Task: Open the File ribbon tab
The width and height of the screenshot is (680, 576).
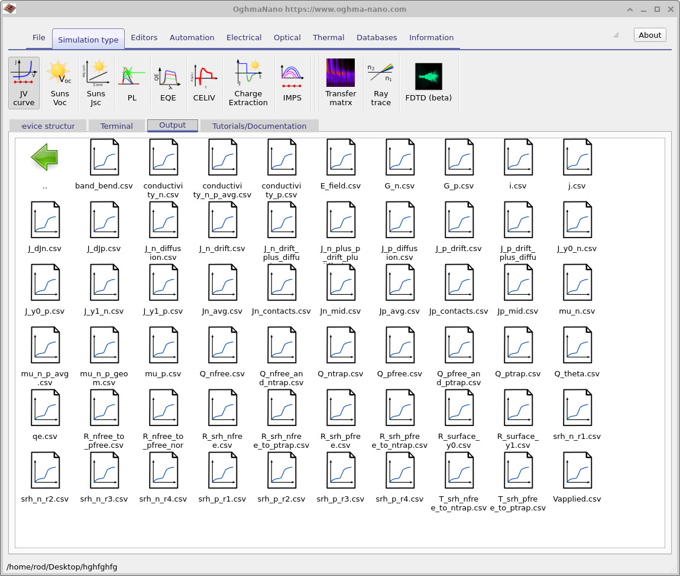Action: pyautogui.click(x=38, y=37)
